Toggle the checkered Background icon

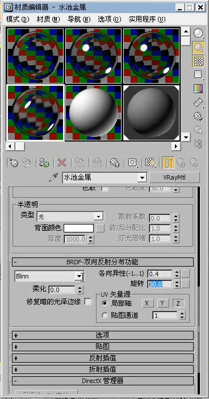click(x=199, y=61)
